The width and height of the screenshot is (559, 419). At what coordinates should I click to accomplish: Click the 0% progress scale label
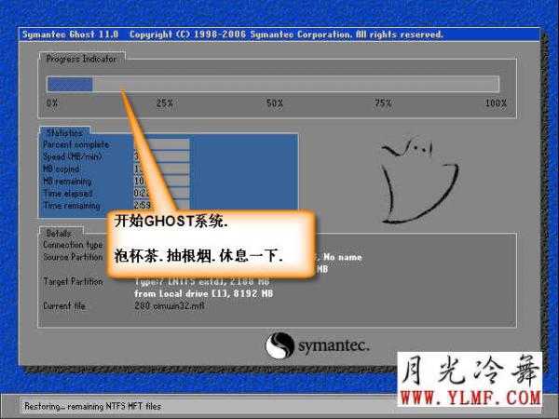[52, 103]
